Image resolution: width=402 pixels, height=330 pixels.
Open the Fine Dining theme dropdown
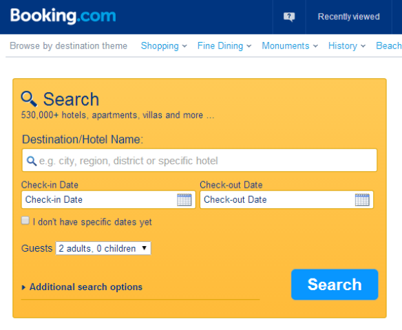pos(224,46)
